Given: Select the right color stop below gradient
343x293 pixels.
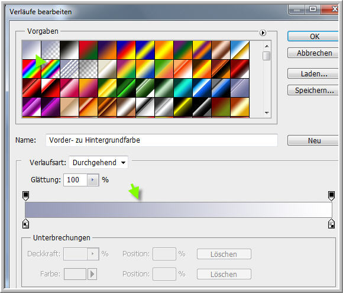Looking at the screenshot, I should (x=331, y=223).
